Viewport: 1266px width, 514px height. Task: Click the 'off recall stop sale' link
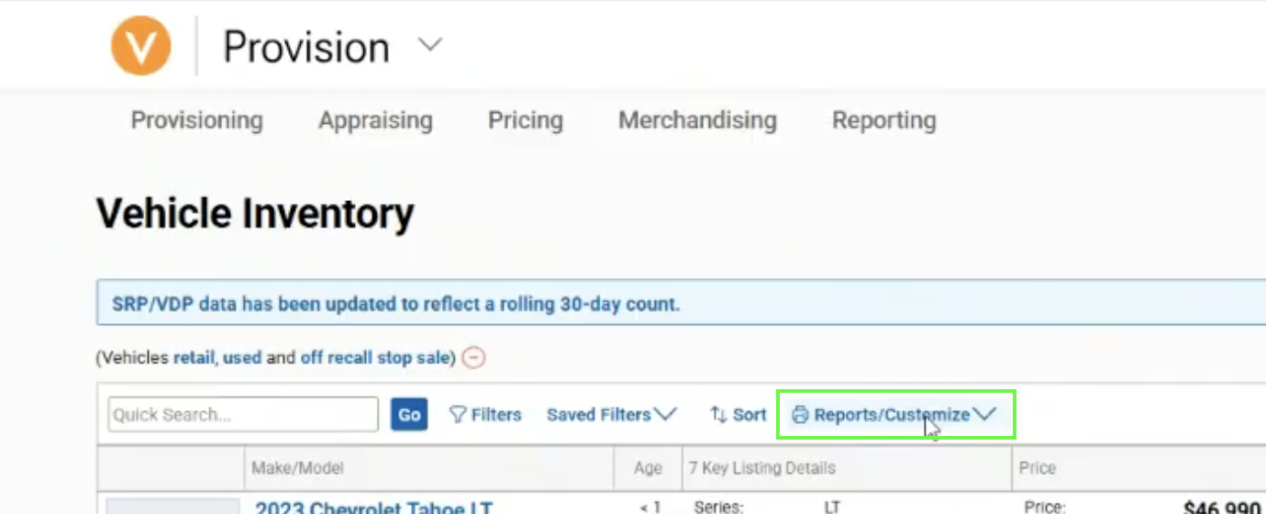[x=376, y=358]
